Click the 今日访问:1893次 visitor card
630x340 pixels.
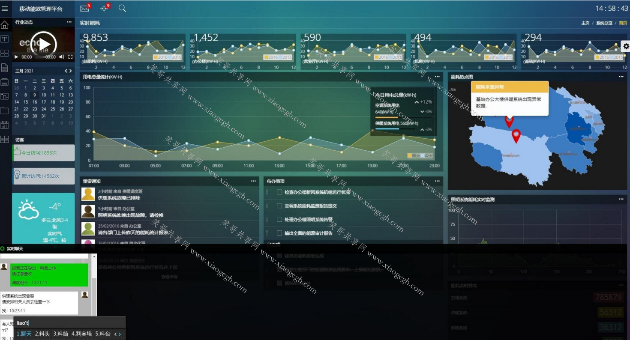click(x=43, y=152)
